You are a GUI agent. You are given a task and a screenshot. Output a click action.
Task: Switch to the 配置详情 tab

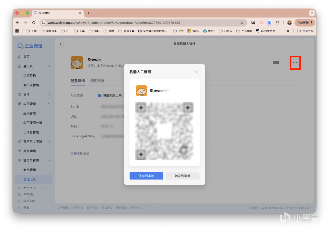78,81
